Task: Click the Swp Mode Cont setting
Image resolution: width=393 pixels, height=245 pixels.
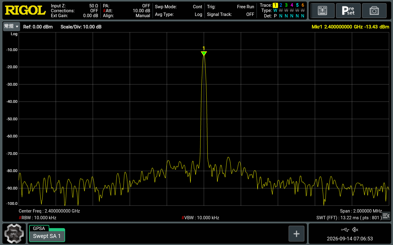Action: (179, 7)
